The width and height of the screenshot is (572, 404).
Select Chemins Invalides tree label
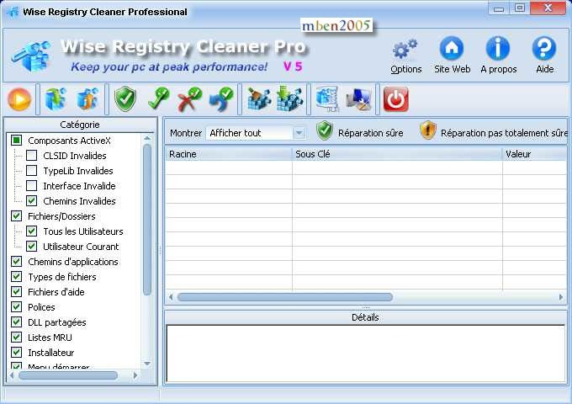(79, 201)
